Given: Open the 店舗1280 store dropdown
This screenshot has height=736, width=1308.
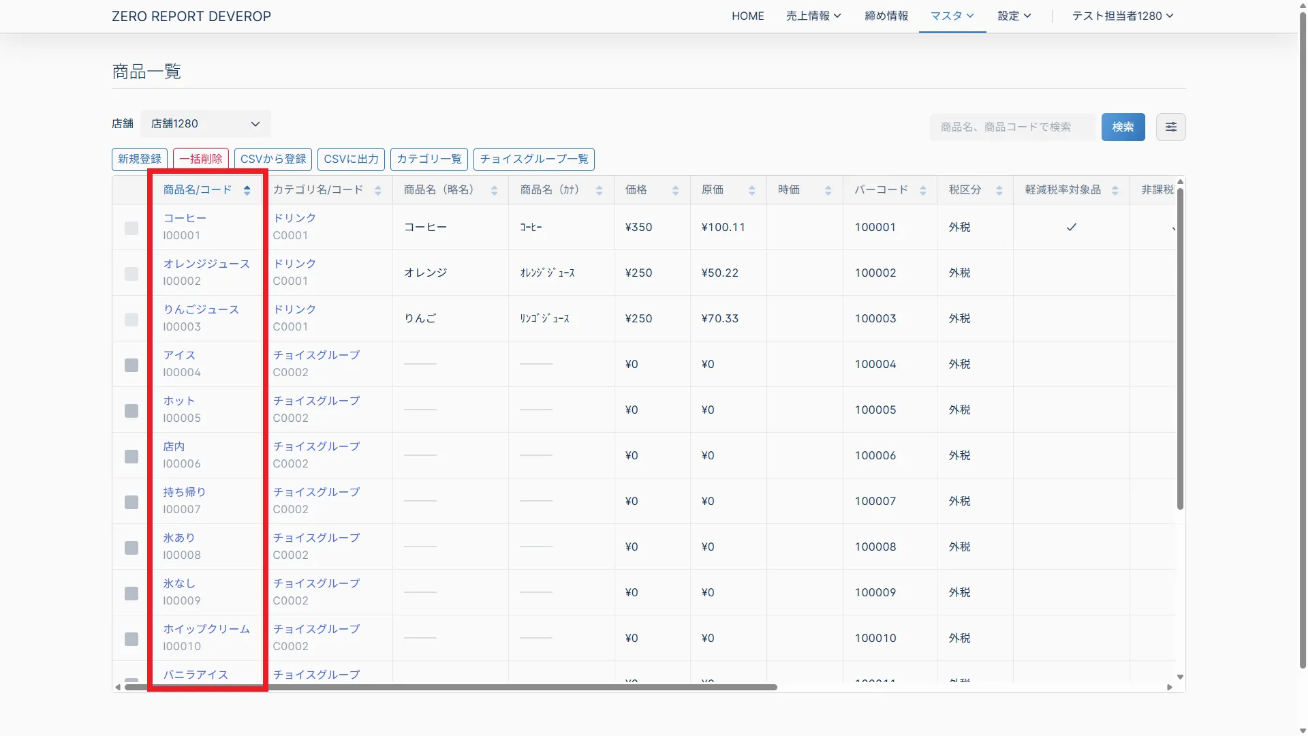Looking at the screenshot, I should 205,124.
